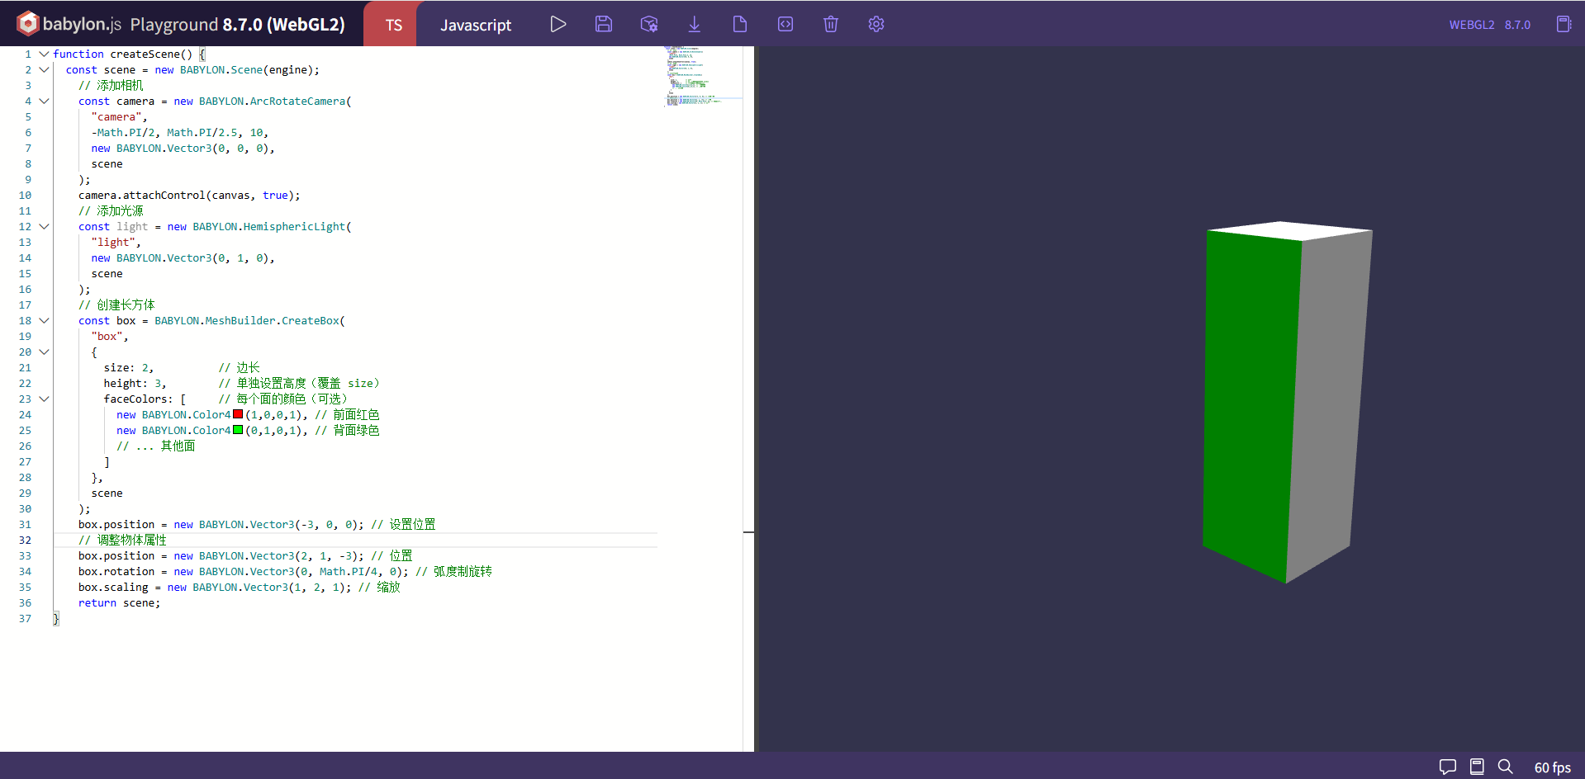
Task: Open the 8.7.0 version selector
Action: 1517,25
